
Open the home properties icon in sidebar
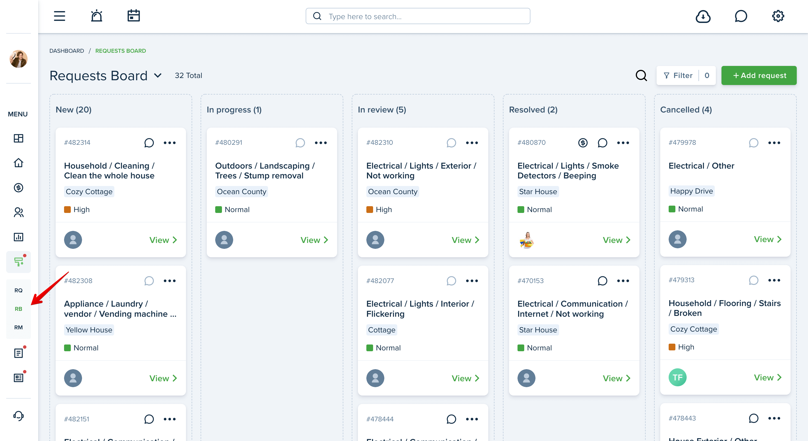click(x=19, y=163)
